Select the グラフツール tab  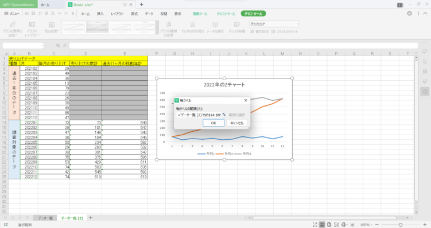click(x=253, y=14)
